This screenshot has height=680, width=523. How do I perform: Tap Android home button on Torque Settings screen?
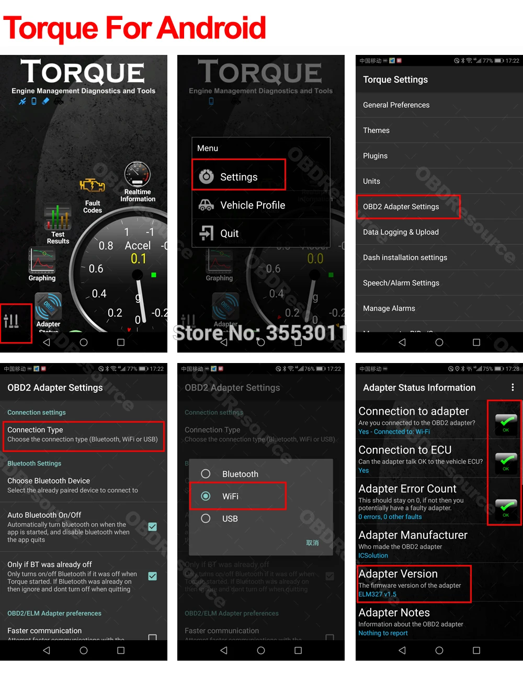tap(439, 342)
